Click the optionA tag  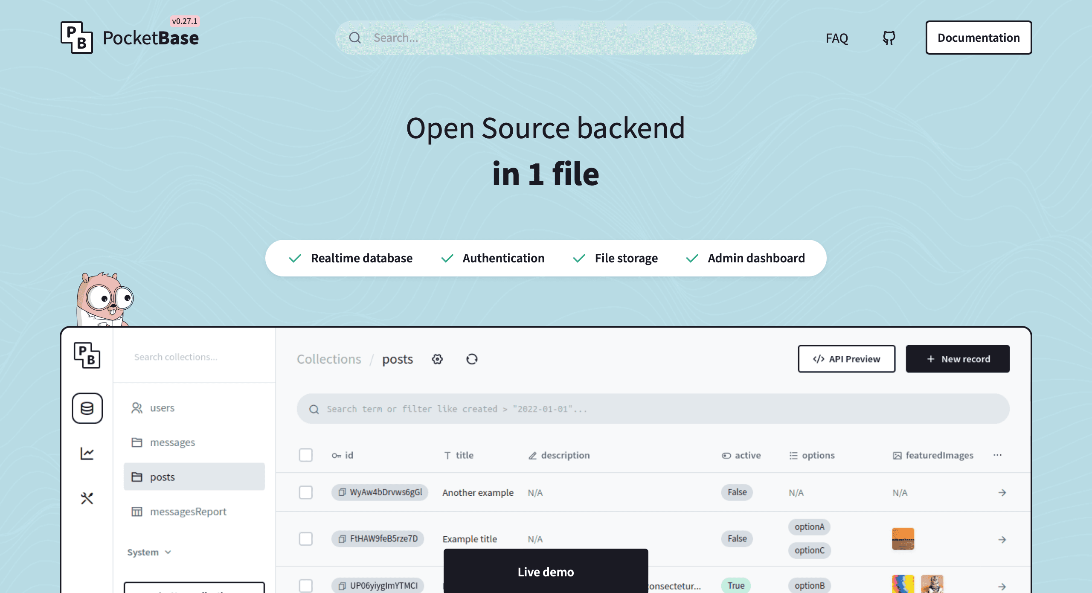(x=809, y=527)
